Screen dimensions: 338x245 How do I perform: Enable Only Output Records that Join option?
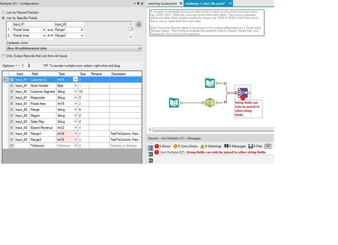pos(3,56)
